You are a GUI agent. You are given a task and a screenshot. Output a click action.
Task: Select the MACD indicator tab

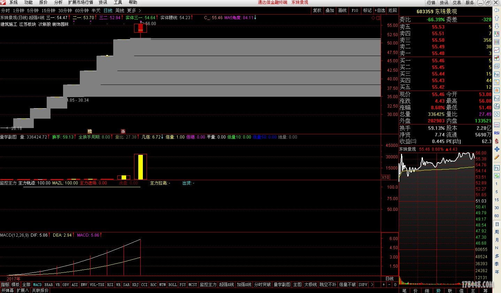(37, 285)
